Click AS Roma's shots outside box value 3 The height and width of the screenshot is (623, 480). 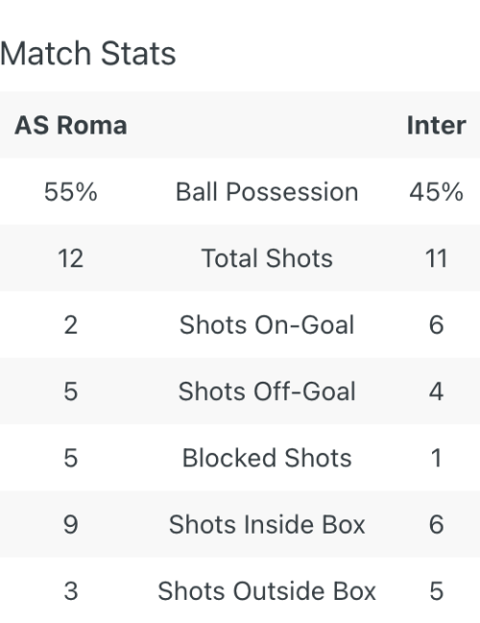click(x=71, y=591)
